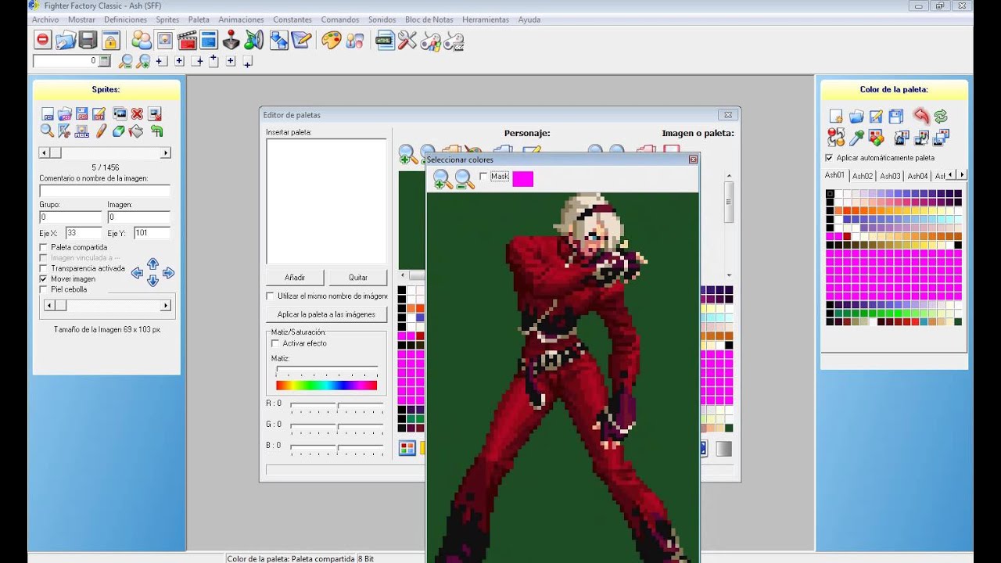Save palette with double floppy icon
Screen dimensions: 1001x563
[896, 117]
